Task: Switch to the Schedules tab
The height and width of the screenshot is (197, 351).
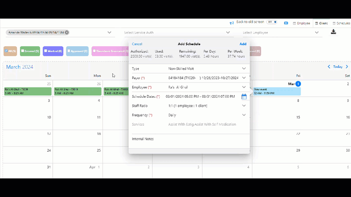Action: tap(341, 23)
